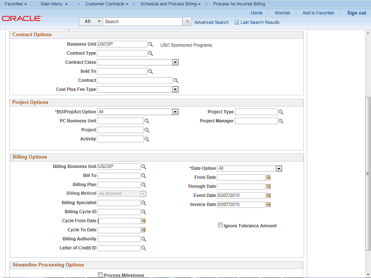
Task: Click the Sign out link
Action: coord(356,13)
